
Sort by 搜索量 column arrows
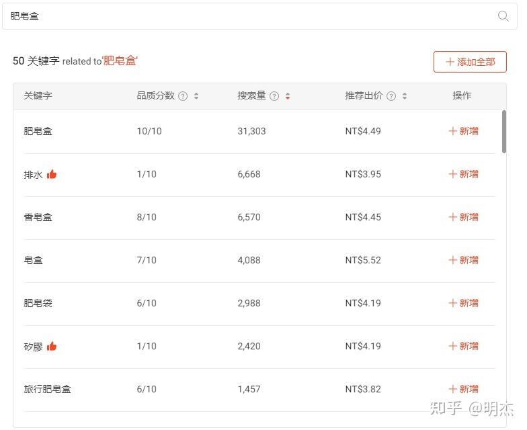pos(288,96)
